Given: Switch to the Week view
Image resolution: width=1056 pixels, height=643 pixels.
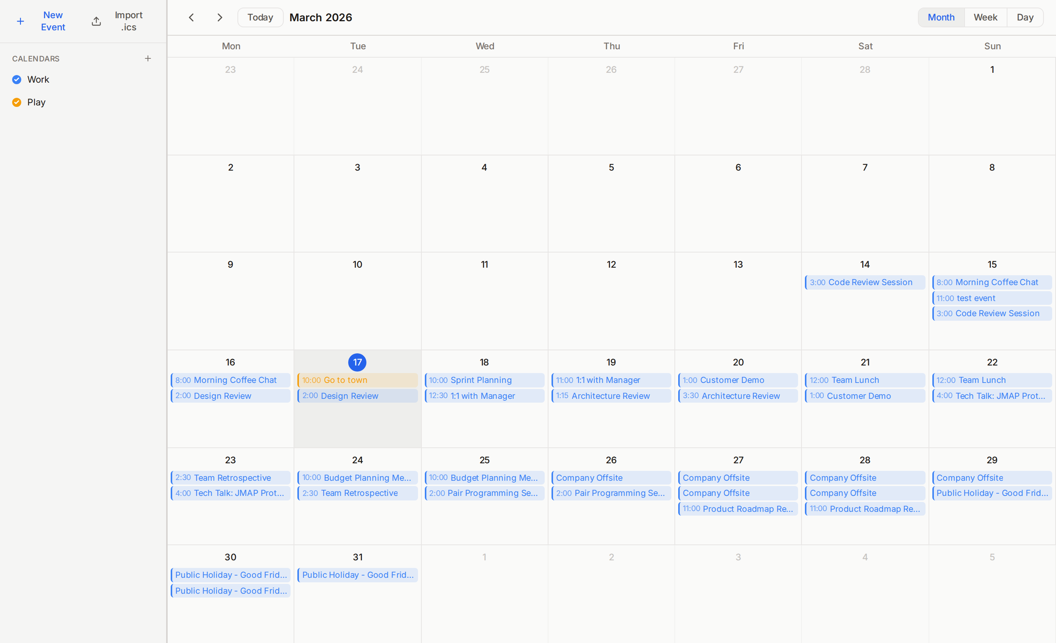Looking at the screenshot, I should coord(985,17).
